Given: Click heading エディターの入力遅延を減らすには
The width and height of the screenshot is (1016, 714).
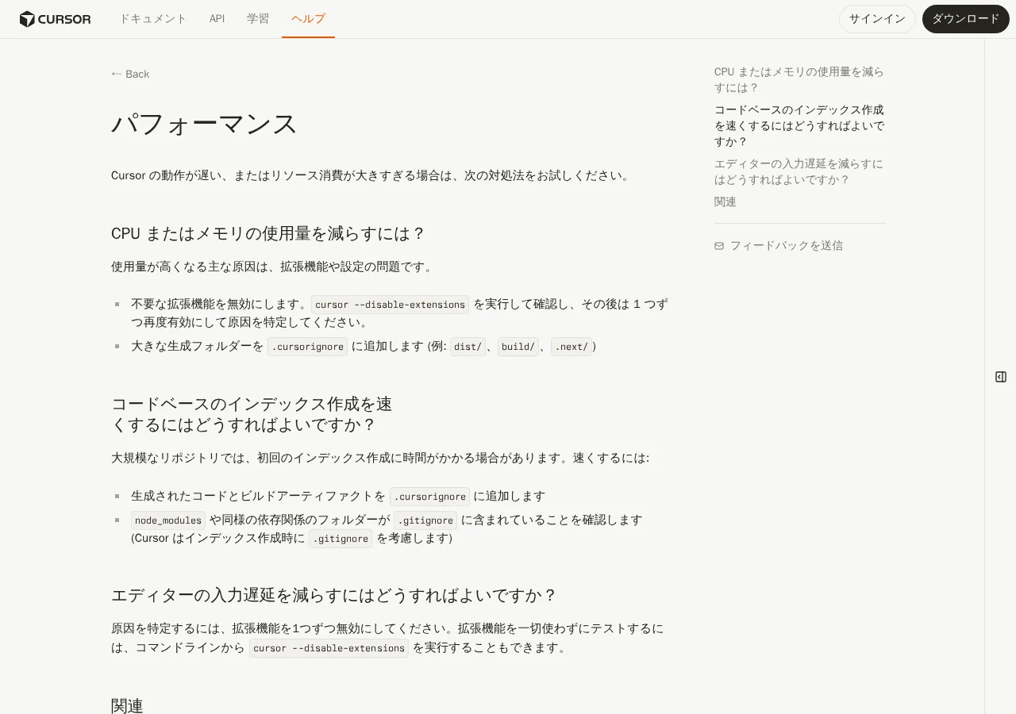Looking at the screenshot, I should tap(334, 595).
